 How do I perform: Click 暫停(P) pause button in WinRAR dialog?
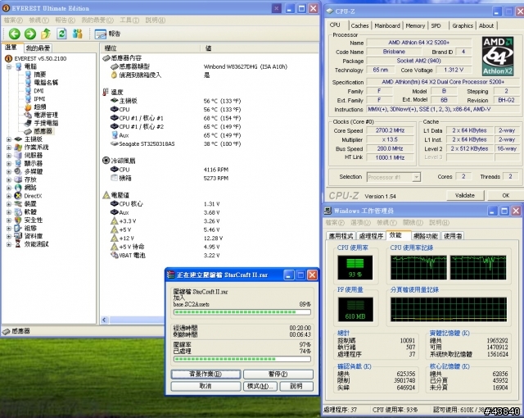coord(278,374)
